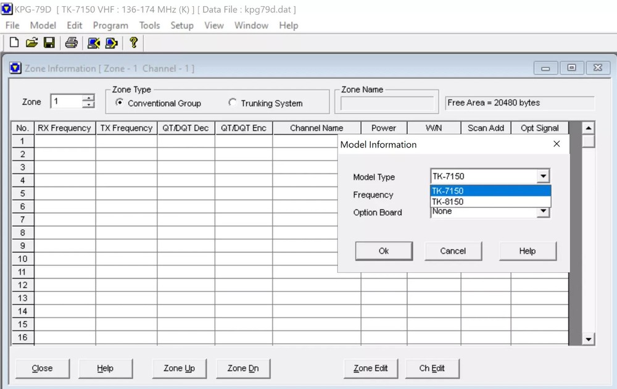Click the Ch Edit button

click(x=432, y=368)
